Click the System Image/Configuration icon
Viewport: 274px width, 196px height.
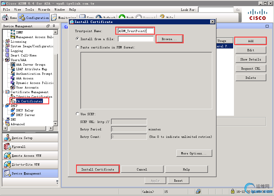click(7, 46)
